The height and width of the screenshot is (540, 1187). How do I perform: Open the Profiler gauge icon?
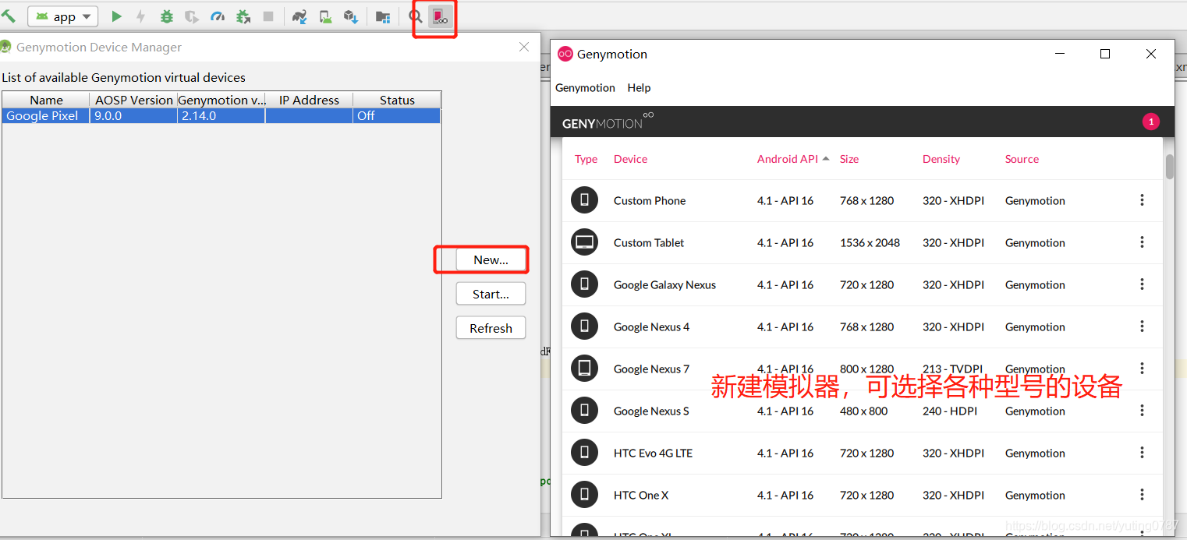pos(218,16)
